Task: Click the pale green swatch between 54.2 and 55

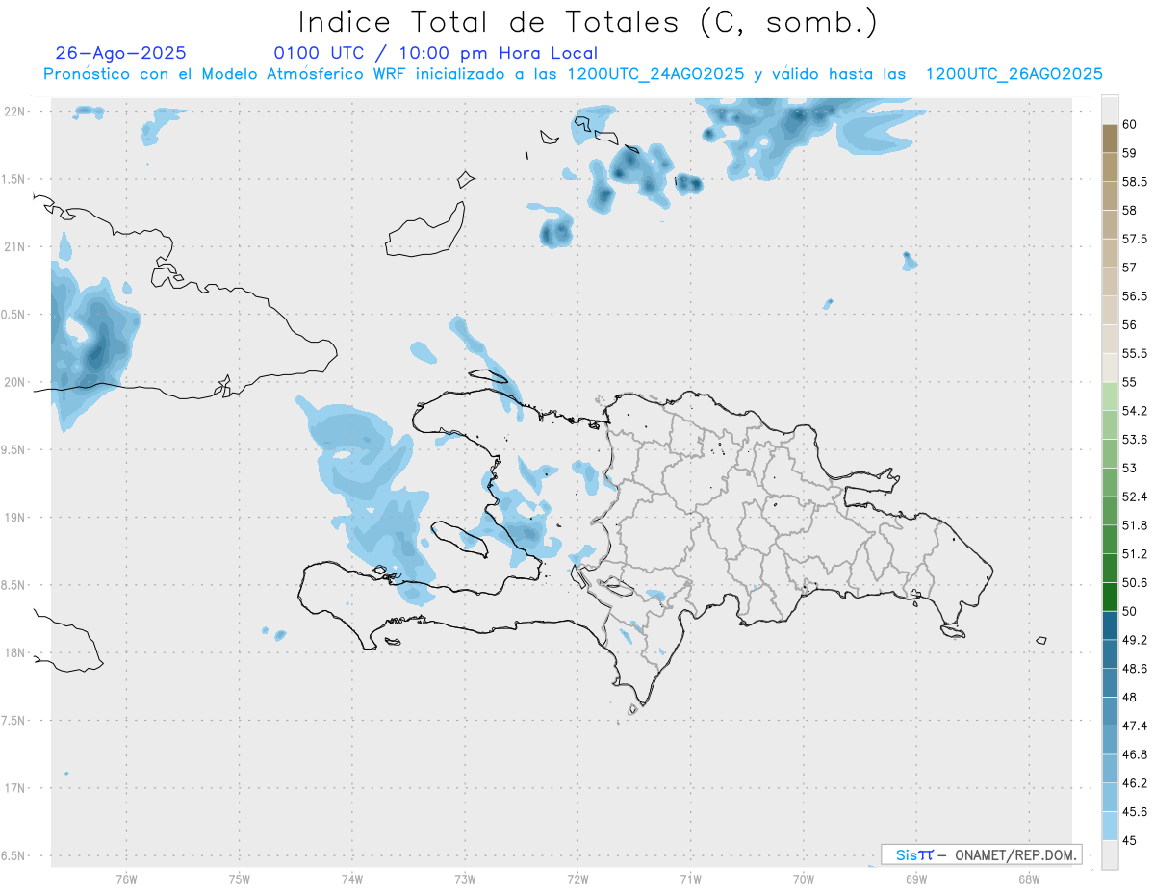Action: point(1110,396)
